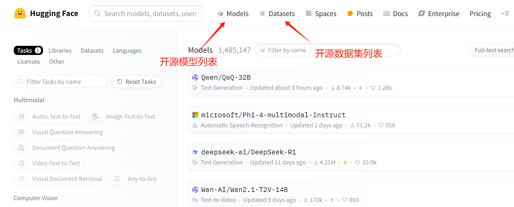
Task: Click the Text-to-Video icon
Action: coord(195,200)
